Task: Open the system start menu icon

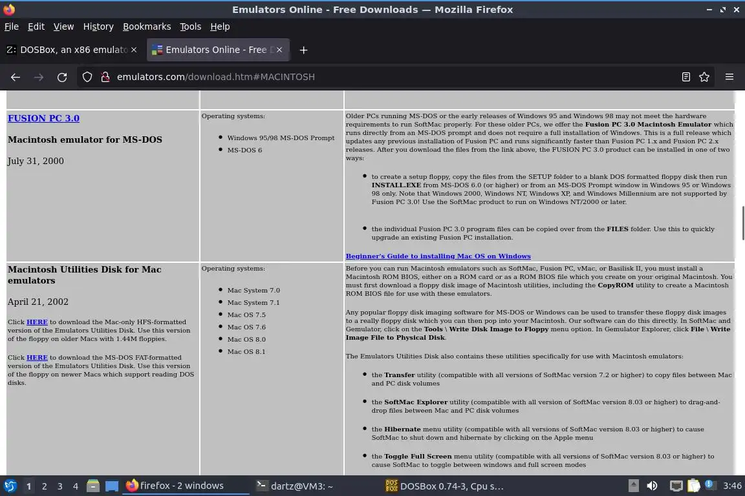Action: [10, 486]
